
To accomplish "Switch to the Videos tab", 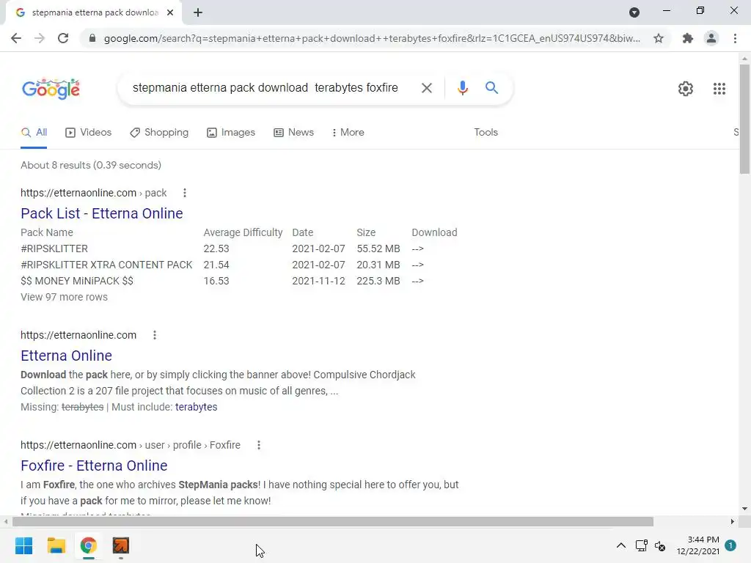I will 88,133.
